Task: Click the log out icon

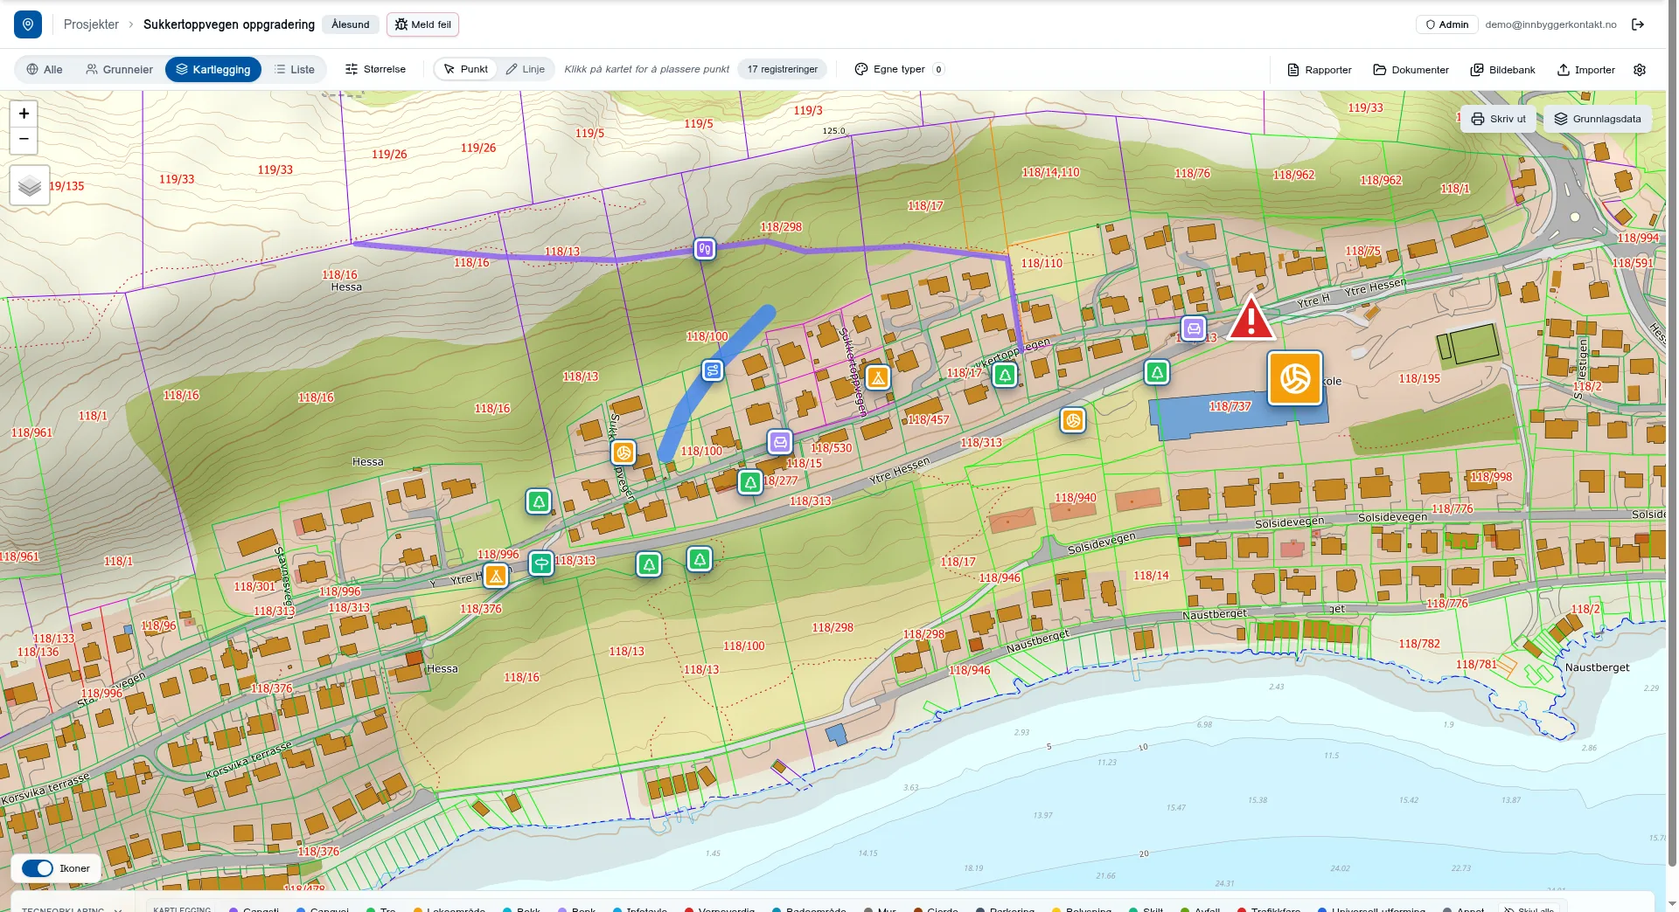Action: 1638,24
